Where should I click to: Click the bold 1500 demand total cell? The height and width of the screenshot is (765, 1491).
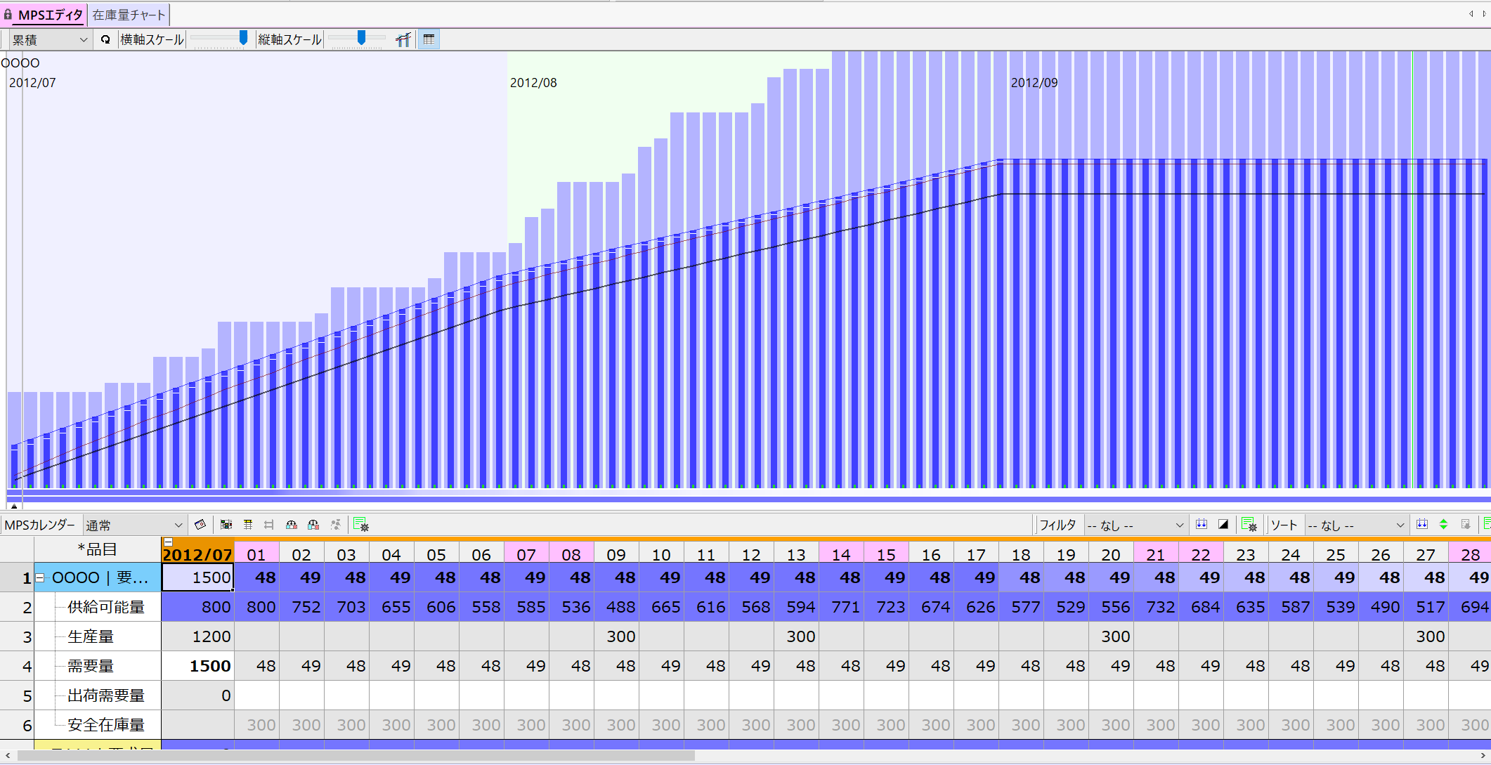tap(197, 666)
